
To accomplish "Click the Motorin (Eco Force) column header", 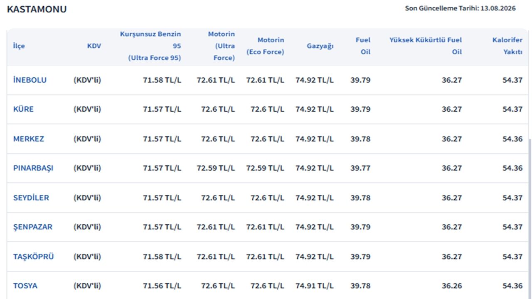I will coord(265,46).
